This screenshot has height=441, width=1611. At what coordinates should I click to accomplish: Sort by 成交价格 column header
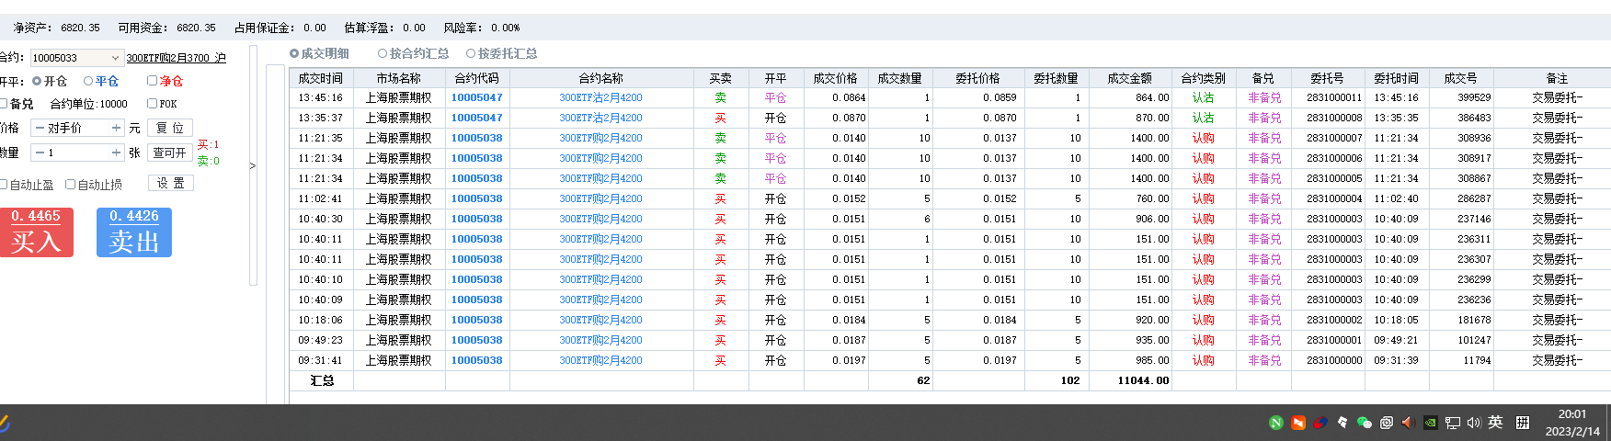coord(836,78)
